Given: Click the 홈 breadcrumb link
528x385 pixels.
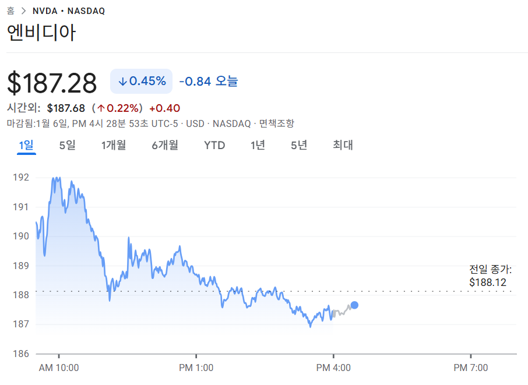Looking at the screenshot, I should tap(10, 11).
